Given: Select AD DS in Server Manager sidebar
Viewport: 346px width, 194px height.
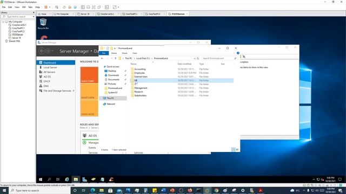Looking at the screenshot, I should pyautogui.click(x=47, y=77).
